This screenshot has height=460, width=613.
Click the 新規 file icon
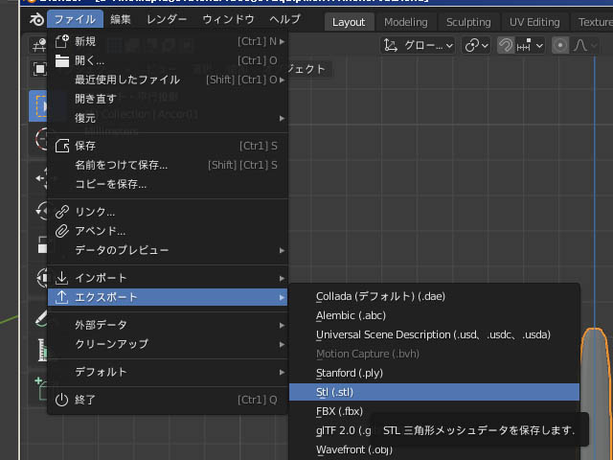pyautogui.click(x=61, y=41)
